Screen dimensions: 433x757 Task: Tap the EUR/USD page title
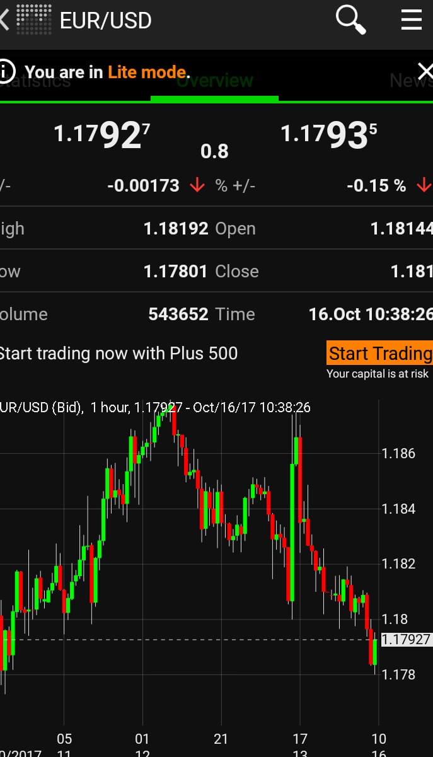coord(105,20)
